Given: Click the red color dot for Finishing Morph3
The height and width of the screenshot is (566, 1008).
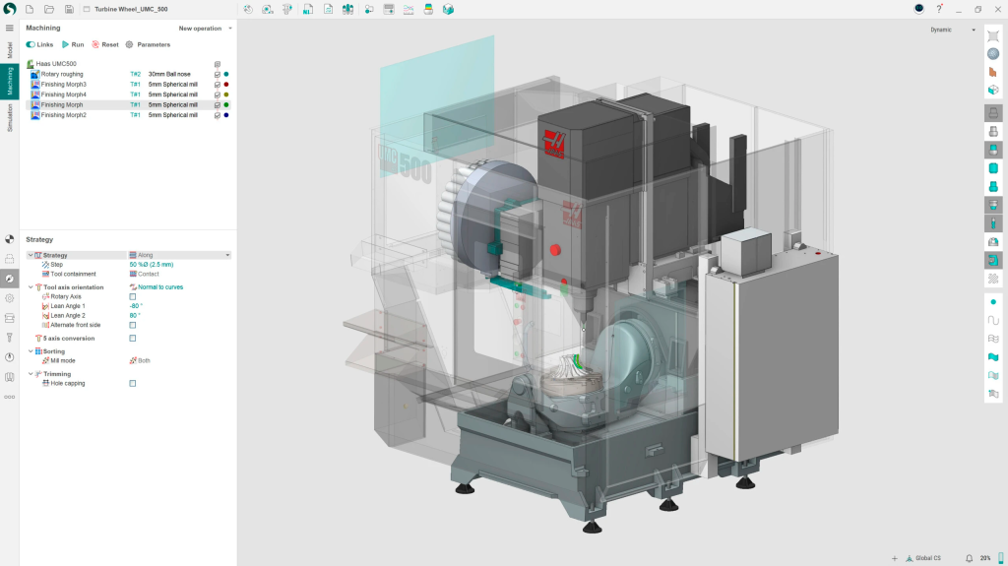Looking at the screenshot, I should (x=226, y=85).
